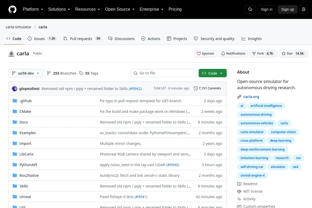Fork the carla repository
312x208 pixels.
pyautogui.click(x=263, y=54)
